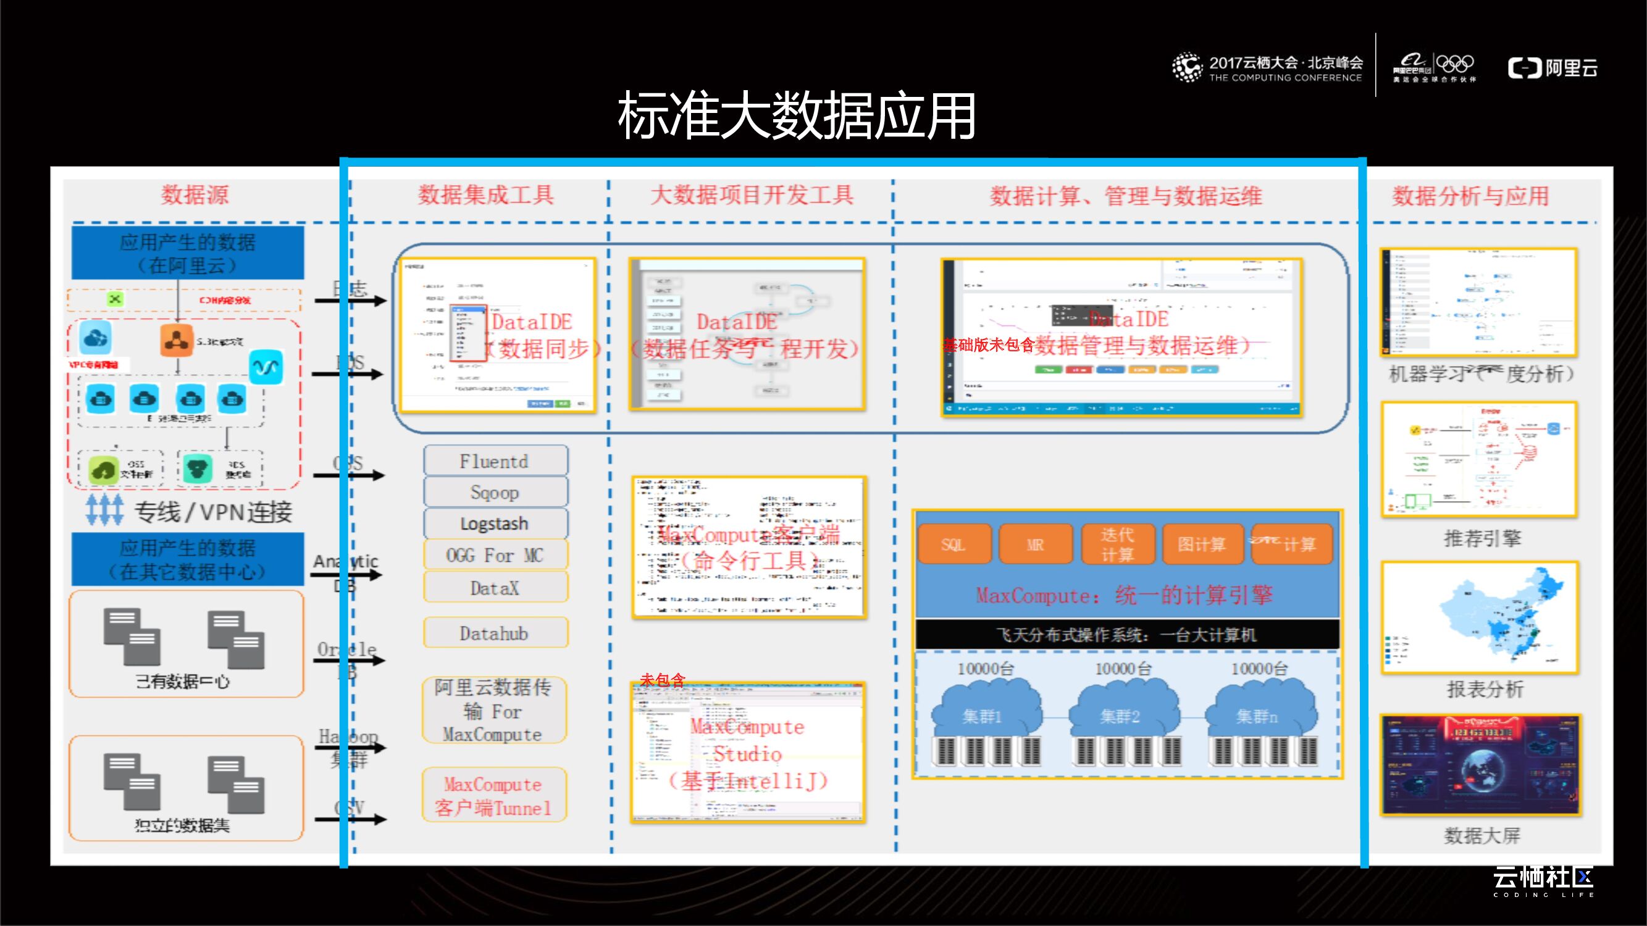1647x926 pixels.
Task: Select the Sqoop tool box
Action: (x=495, y=492)
